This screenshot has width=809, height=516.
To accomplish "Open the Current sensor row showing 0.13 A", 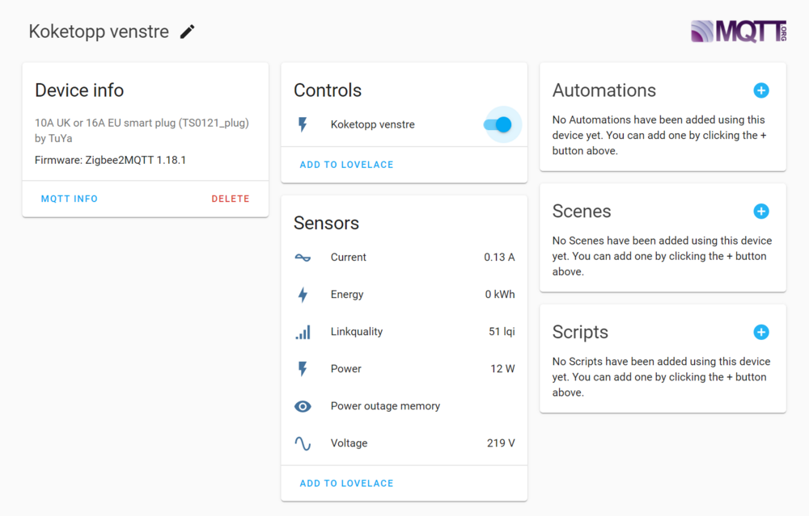I will click(x=404, y=258).
